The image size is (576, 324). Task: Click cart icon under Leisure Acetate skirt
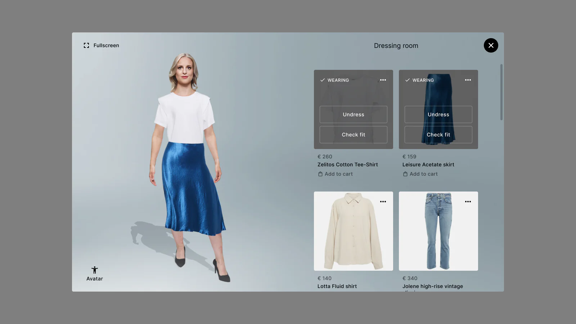(405, 174)
